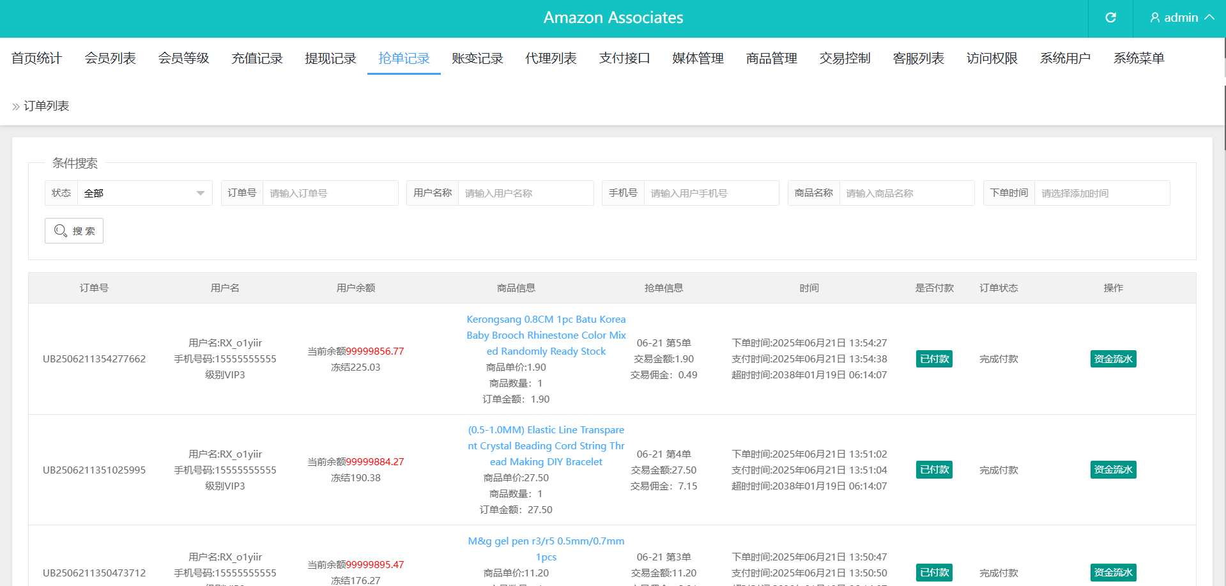Click 冻结190.38 frozen amount text
Screen dimensions: 1226x586
tap(355, 478)
